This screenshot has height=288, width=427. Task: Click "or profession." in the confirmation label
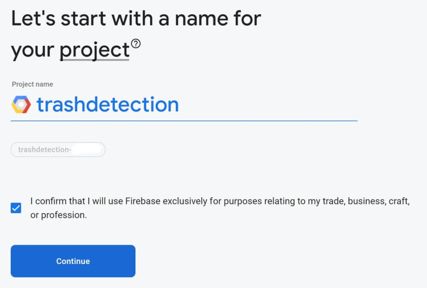59,215
